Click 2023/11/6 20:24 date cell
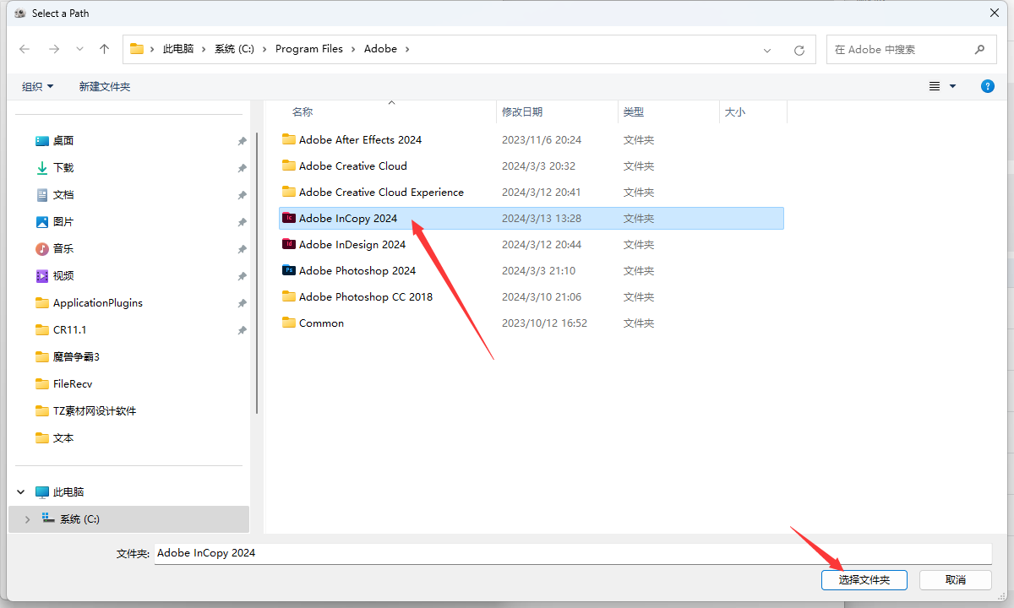The width and height of the screenshot is (1014, 608). (541, 139)
